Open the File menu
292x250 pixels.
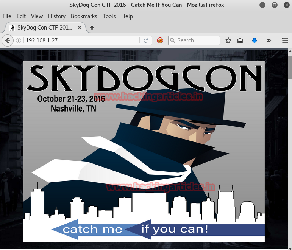pyautogui.click(x=7, y=16)
